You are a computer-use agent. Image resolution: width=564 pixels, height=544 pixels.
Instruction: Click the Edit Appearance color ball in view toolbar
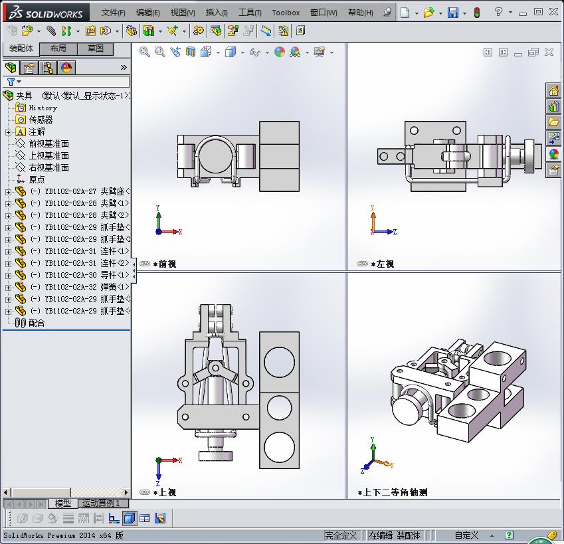[x=280, y=52]
